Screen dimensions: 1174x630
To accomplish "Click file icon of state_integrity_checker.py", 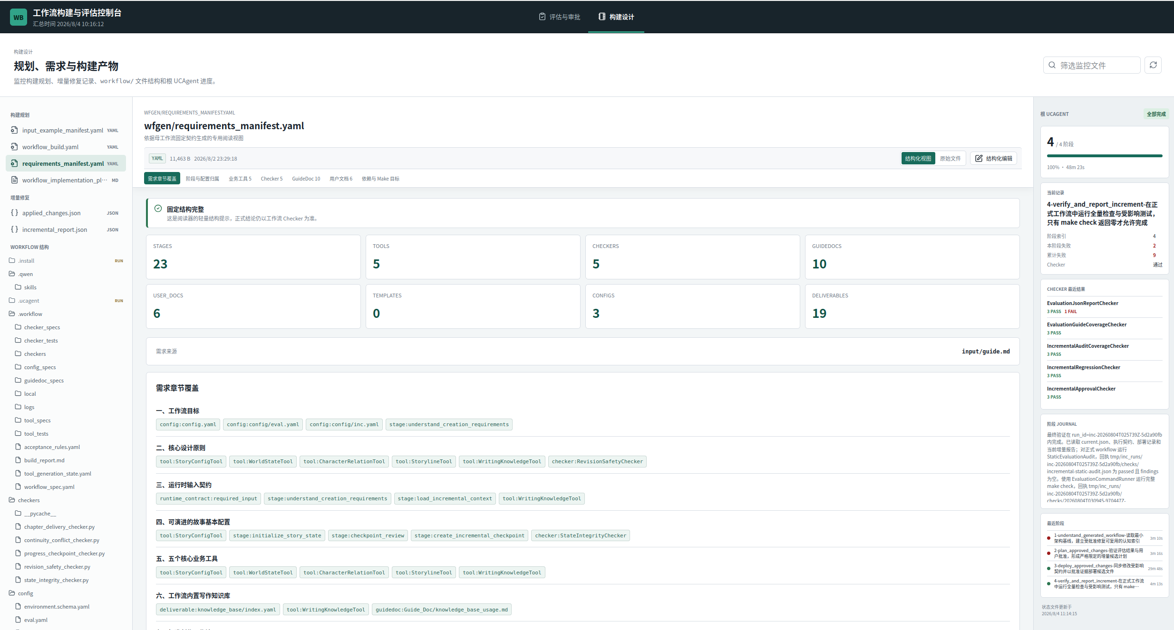I will 18,580.
